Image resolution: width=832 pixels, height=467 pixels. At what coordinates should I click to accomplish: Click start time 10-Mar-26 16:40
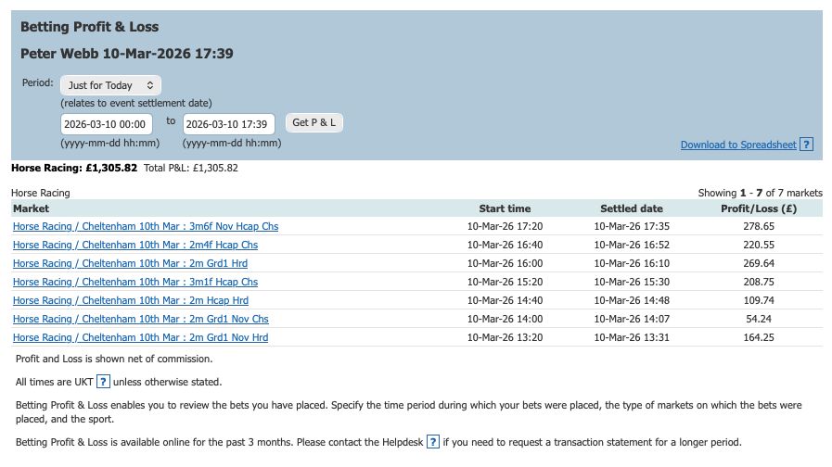click(505, 245)
